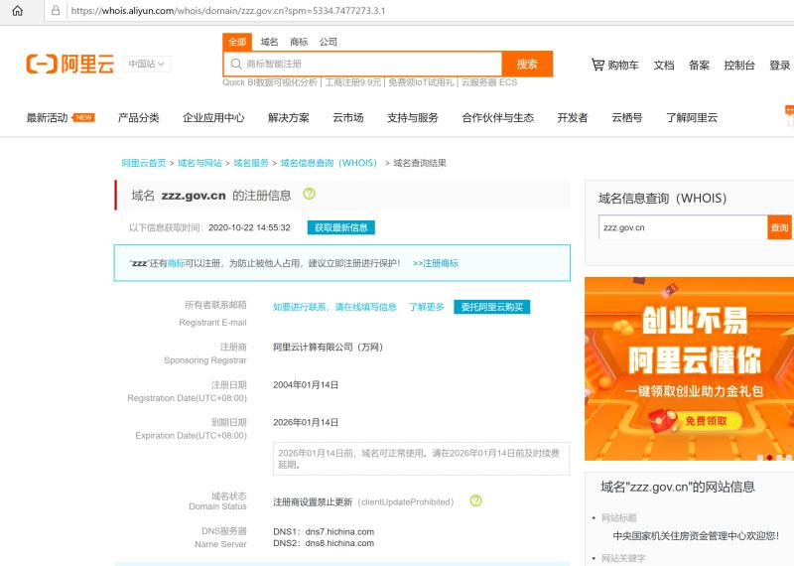Click red active carousel dot on banner
The image size is (794, 566).
pos(770,458)
